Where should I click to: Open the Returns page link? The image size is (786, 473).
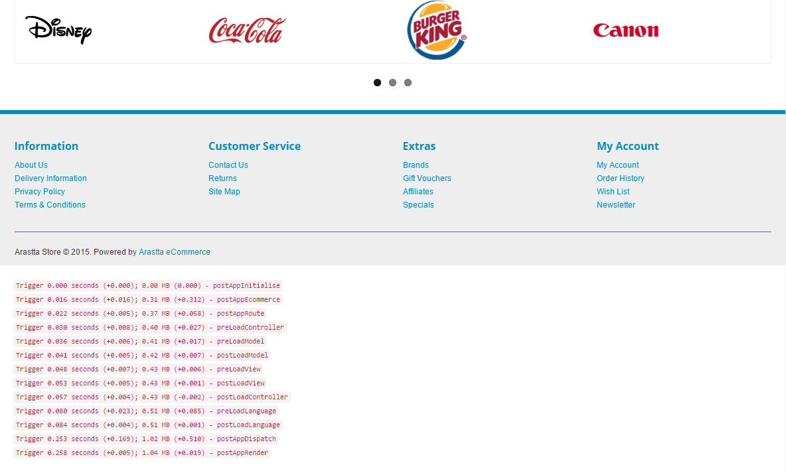(222, 178)
